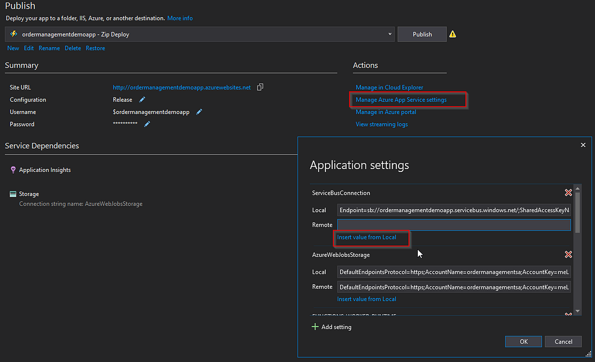Click settings list scrollbar down arrow

coord(578,311)
